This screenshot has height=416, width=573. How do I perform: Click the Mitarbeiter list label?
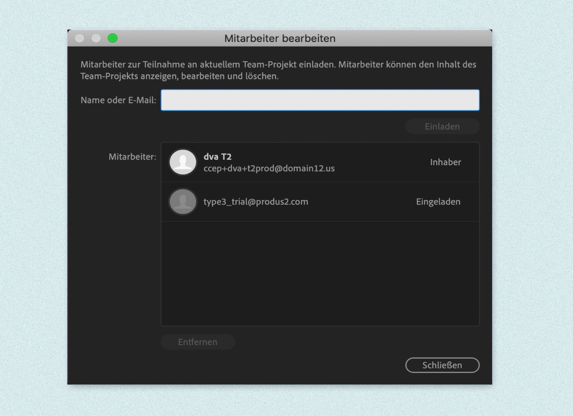(x=132, y=157)
